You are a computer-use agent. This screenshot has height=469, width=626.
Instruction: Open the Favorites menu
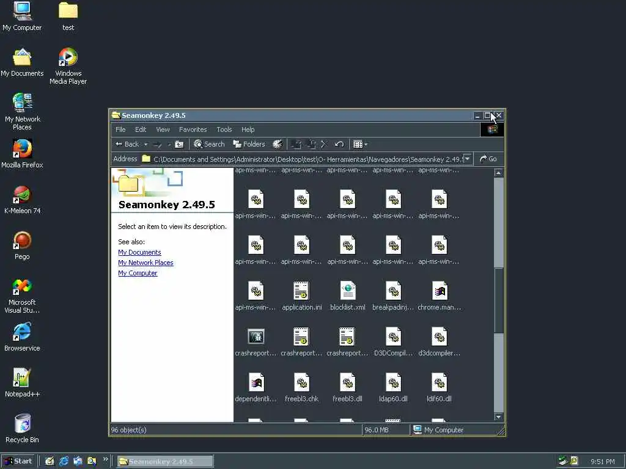coord(193,129)
